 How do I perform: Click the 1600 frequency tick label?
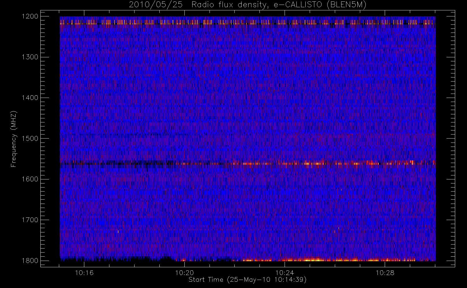pyautogui.click(x=30, y=179)
